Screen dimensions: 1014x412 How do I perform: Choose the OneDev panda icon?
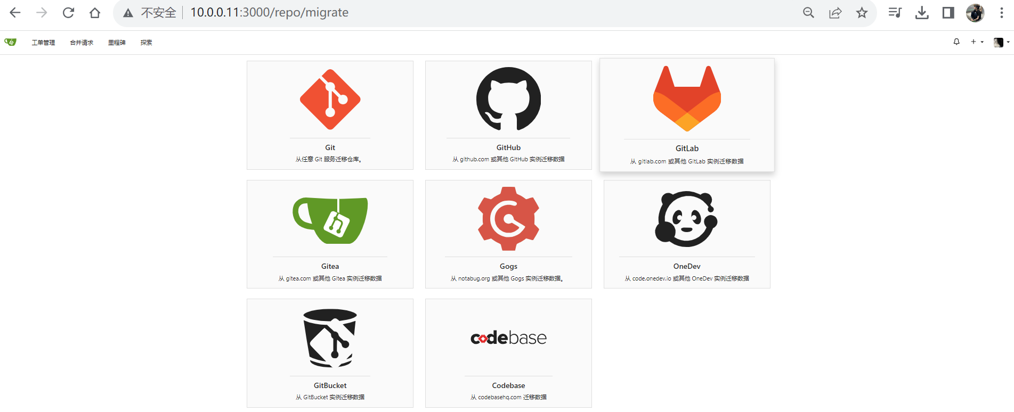(x=686, y=219)
